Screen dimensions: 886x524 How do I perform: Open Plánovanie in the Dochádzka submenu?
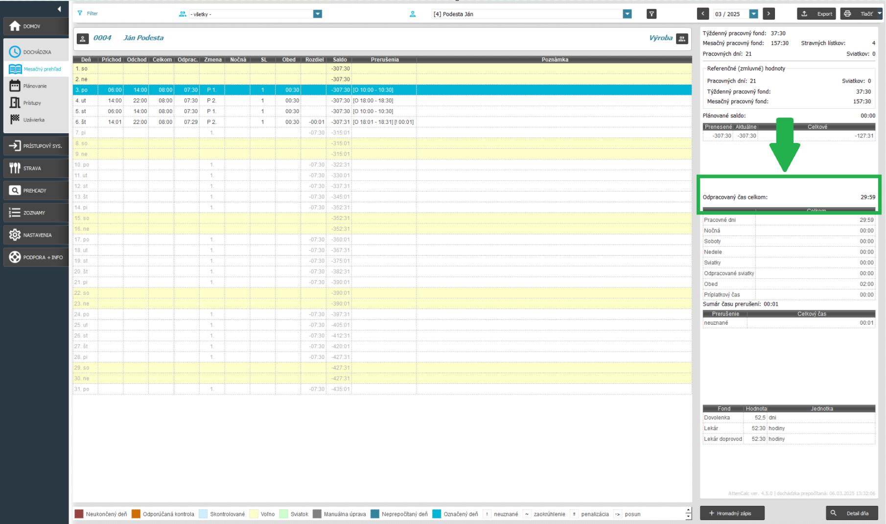click(x=34, y=86)
